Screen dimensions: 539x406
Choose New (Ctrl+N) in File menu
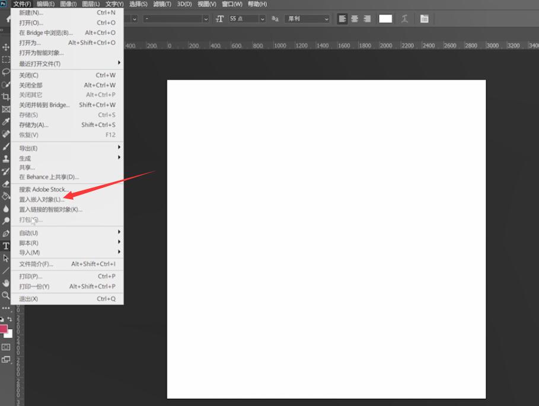coord(68,12)
